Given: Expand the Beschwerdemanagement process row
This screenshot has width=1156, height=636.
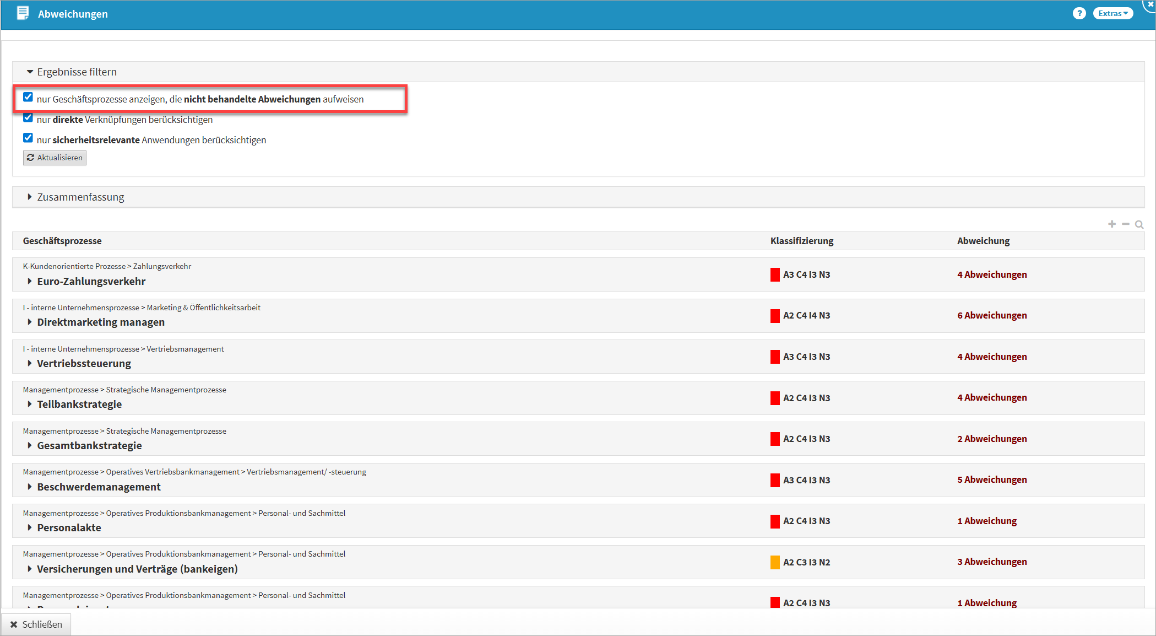Looking at the screenshot, I should [30, 487].
